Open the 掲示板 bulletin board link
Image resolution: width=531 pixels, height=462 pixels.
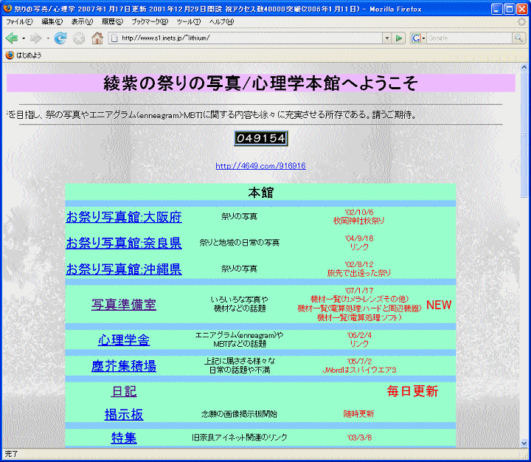(123, 415)
